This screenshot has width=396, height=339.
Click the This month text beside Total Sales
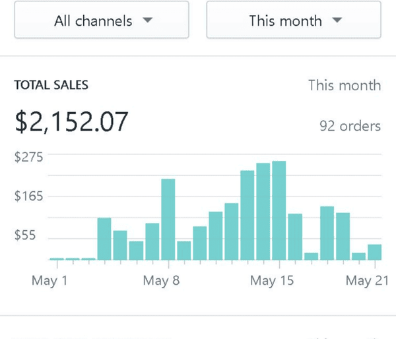344,85
